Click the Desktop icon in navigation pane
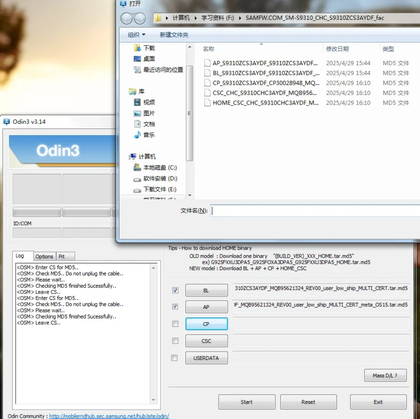 coord(137,59)
